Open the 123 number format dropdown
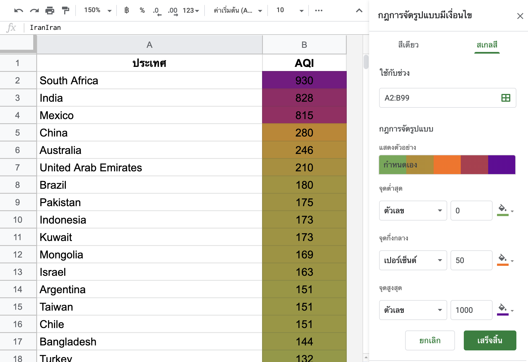 [191, 11]
